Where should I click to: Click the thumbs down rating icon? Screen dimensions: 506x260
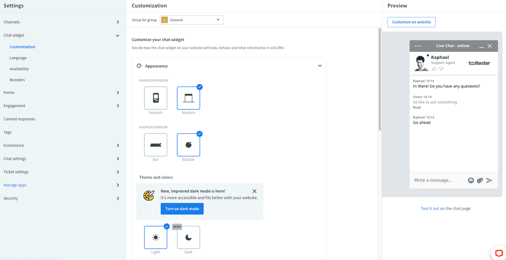tap(441, 69)
